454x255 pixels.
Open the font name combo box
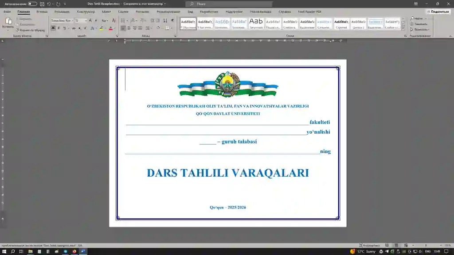coord(62,20)
